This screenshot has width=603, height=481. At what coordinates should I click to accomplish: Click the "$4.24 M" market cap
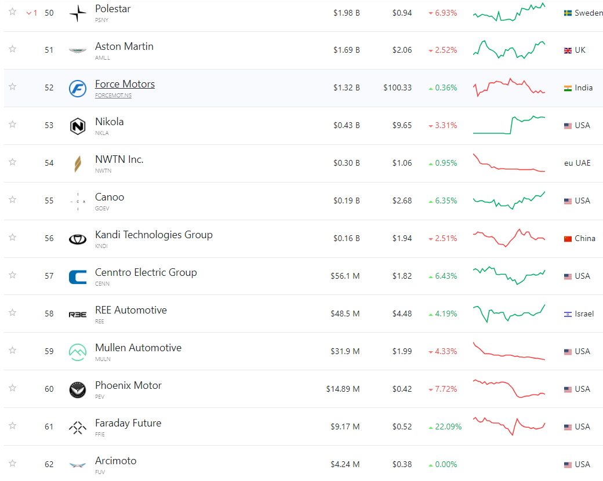[x=345, y=465]
